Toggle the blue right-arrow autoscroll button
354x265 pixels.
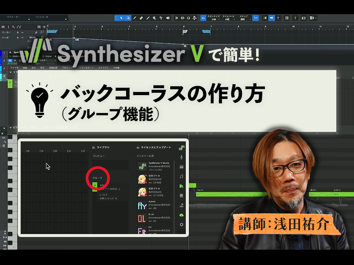(271, 18)
